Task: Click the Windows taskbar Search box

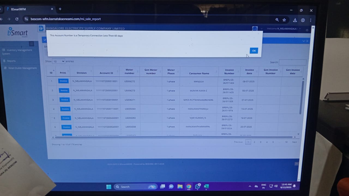Action: tap(136, 187)
